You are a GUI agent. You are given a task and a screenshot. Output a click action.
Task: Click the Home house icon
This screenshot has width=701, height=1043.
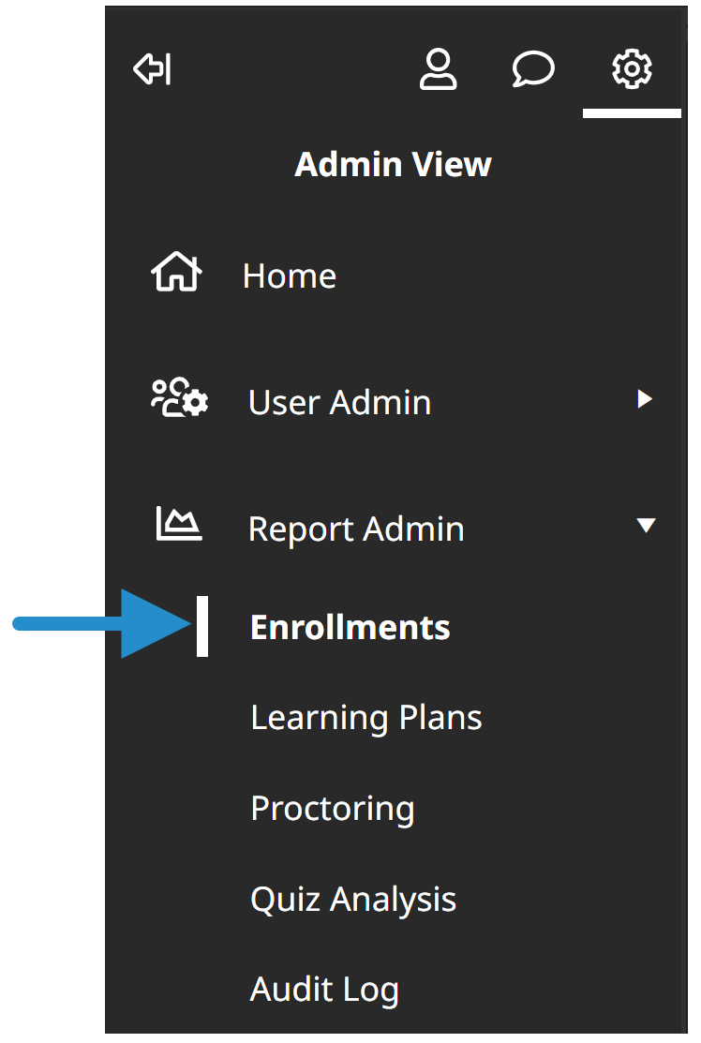click(176, 272)
